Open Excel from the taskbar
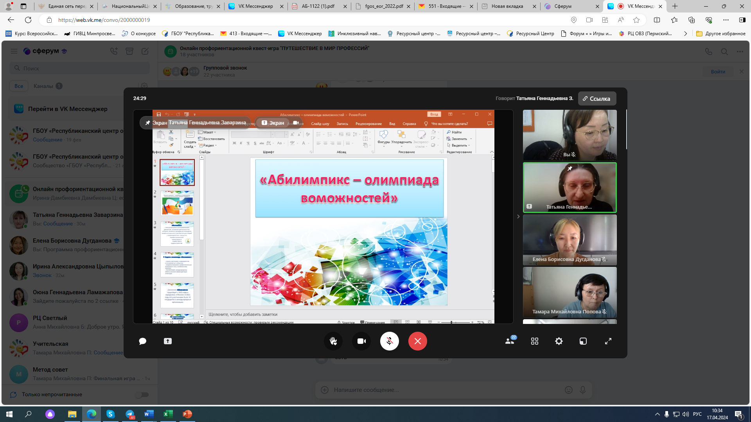 (x=168, y=414)
